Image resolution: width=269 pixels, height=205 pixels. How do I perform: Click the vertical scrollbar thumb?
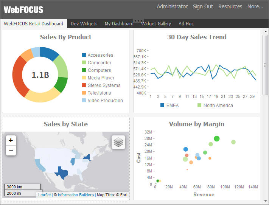point(265,65)
